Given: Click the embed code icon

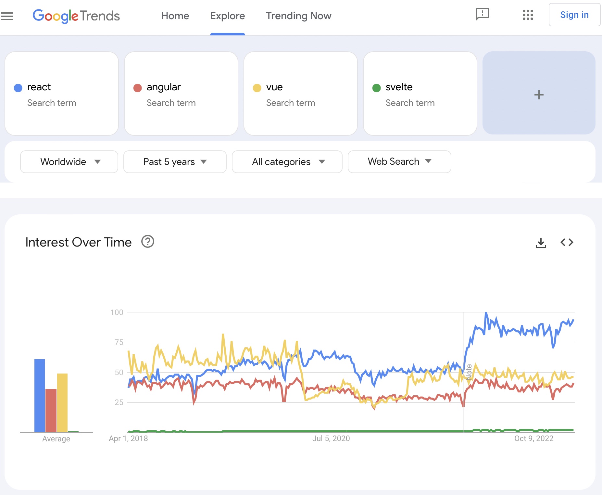Looking at the screenshot, I should coord(567,242).
